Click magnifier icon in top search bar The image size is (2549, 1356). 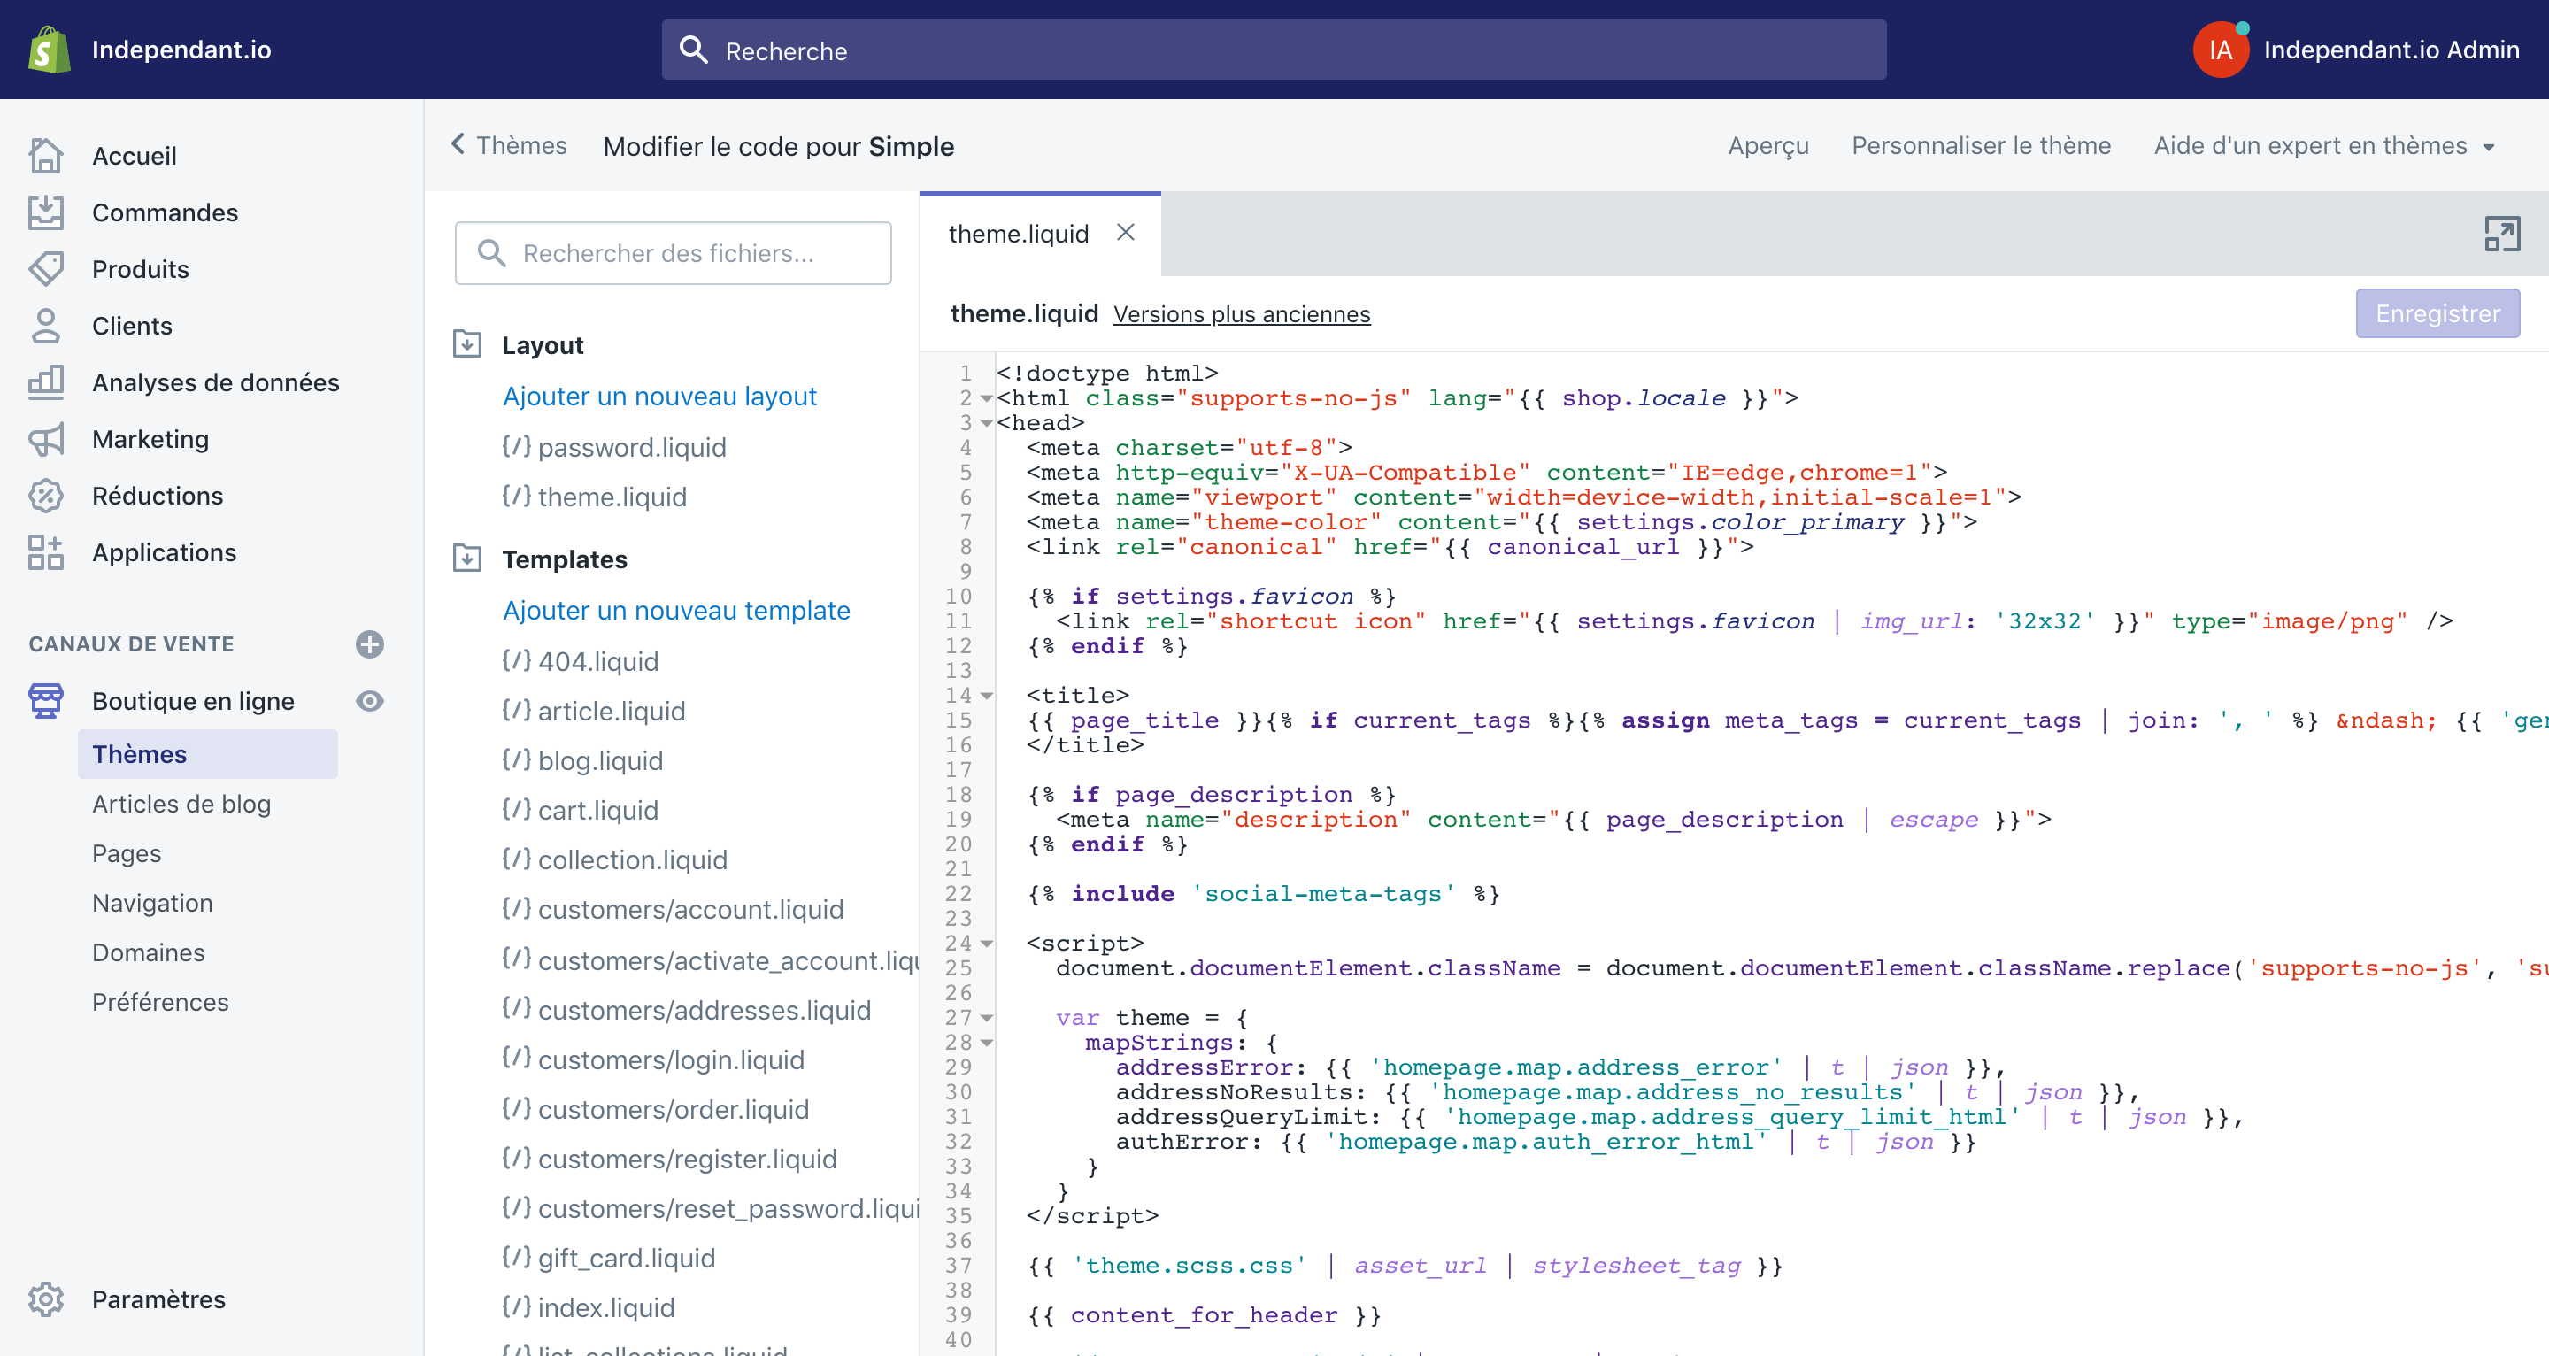694,50
